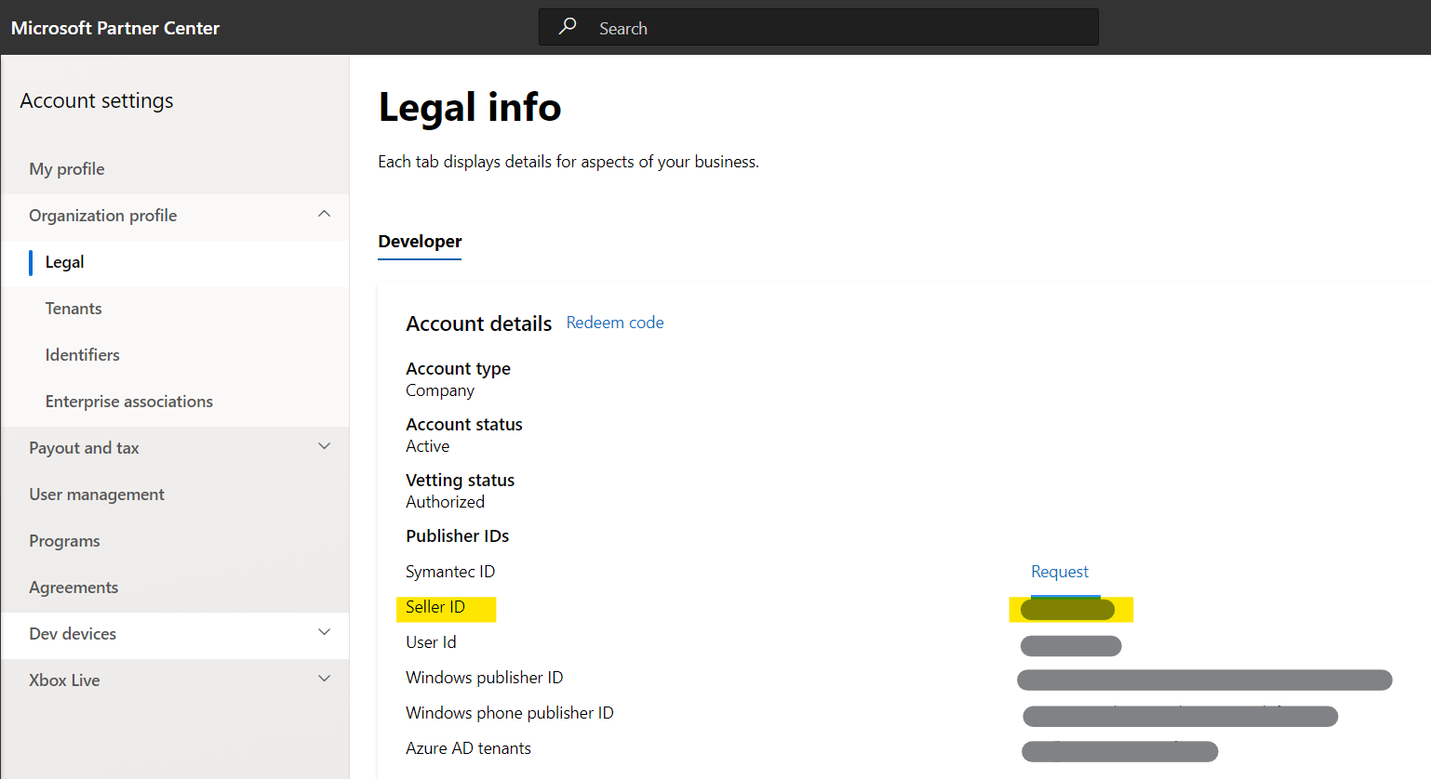Click the Seller ID label
Viewport: 1431px width, 779px height.
(x=435, y=607)
